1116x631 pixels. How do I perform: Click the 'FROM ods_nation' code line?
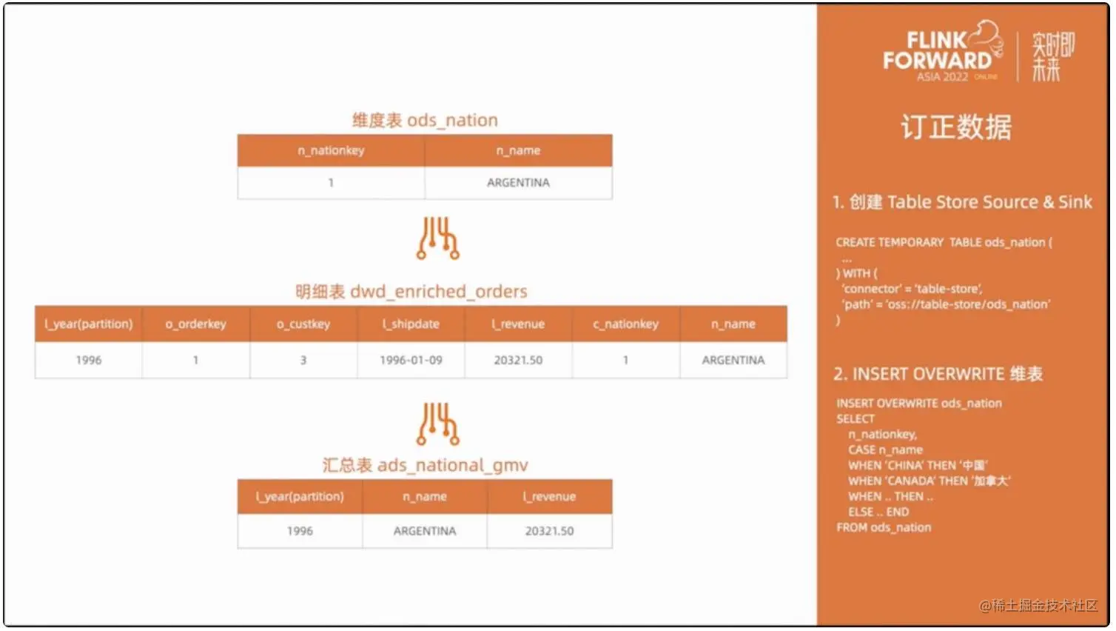(x=884, y=528)
